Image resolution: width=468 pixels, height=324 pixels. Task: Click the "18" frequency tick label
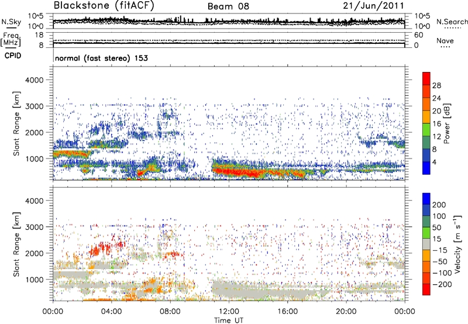pyautogui.click(x=39, y=35)
